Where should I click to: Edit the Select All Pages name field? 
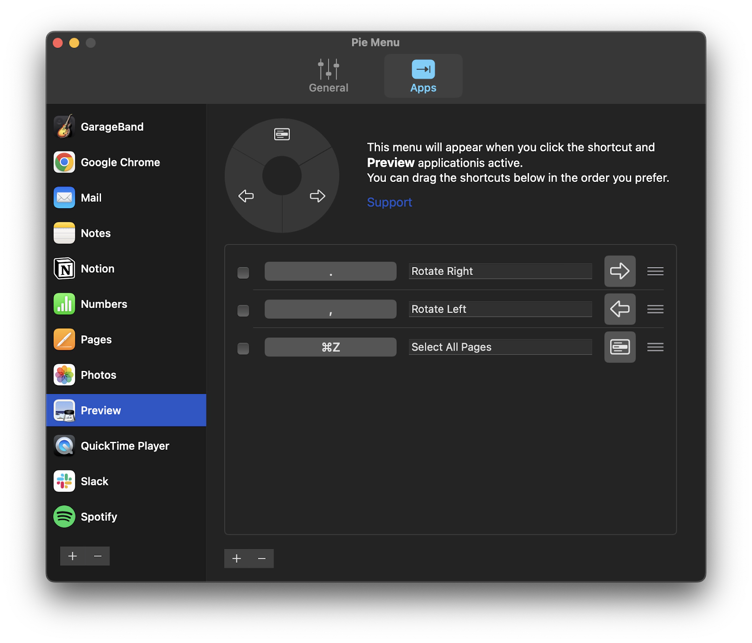pyautogui.click(x=501, y=347)
